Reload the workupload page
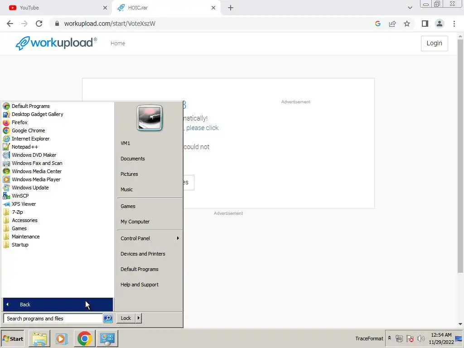The height and width of the screenshot is (348, 464). pyautogui.click(x=39, y=24)
